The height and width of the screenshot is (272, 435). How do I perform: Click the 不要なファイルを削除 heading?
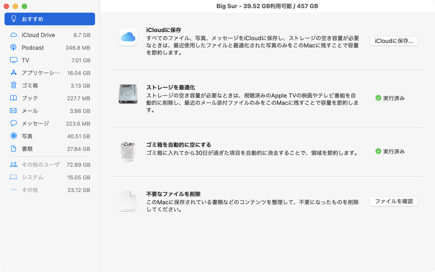(173, 194)
